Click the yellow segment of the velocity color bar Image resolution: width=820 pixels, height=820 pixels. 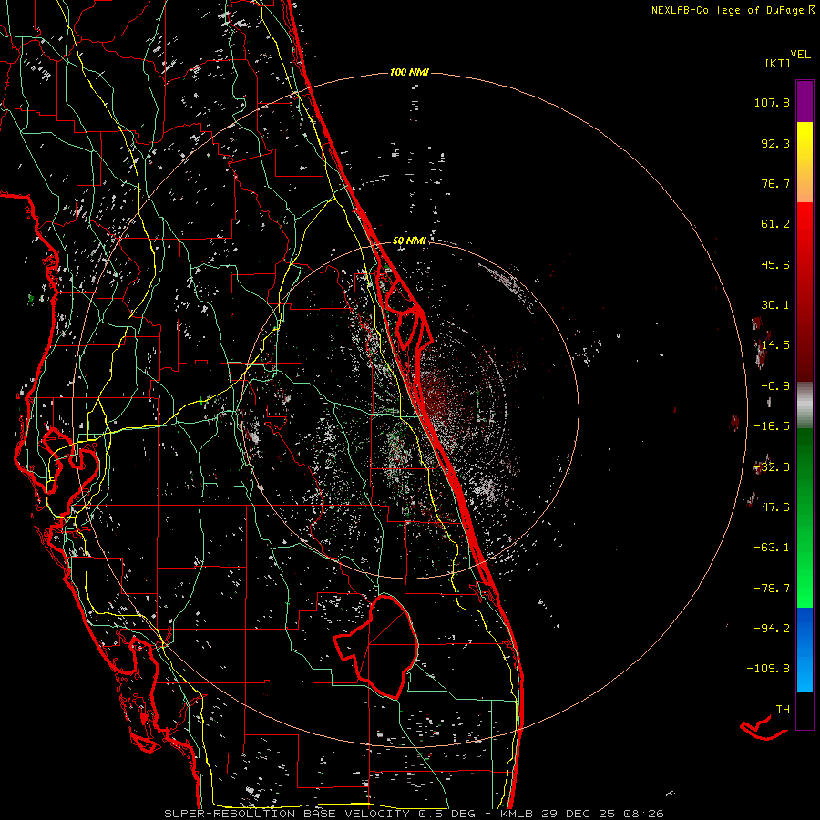coord(805,144)
